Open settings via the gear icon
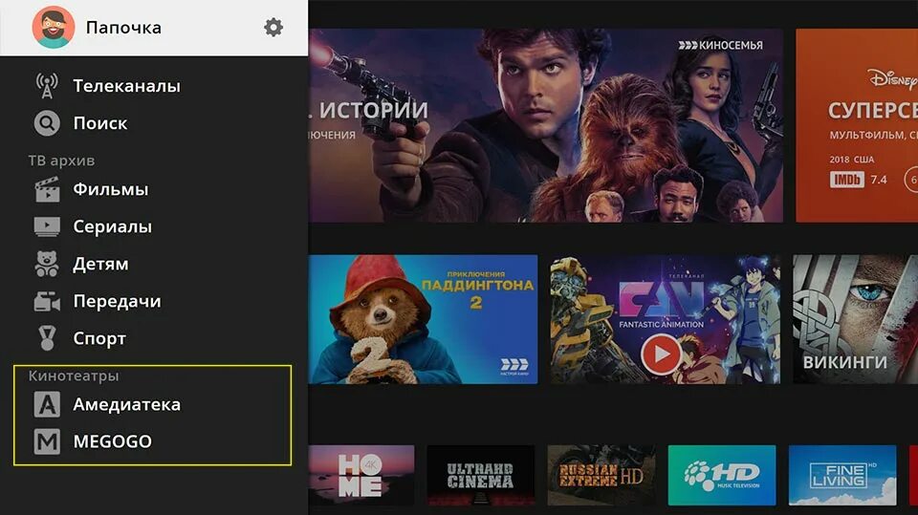This screenshot has width=918, height=515. pyautogui.click(x=273, y=27)
